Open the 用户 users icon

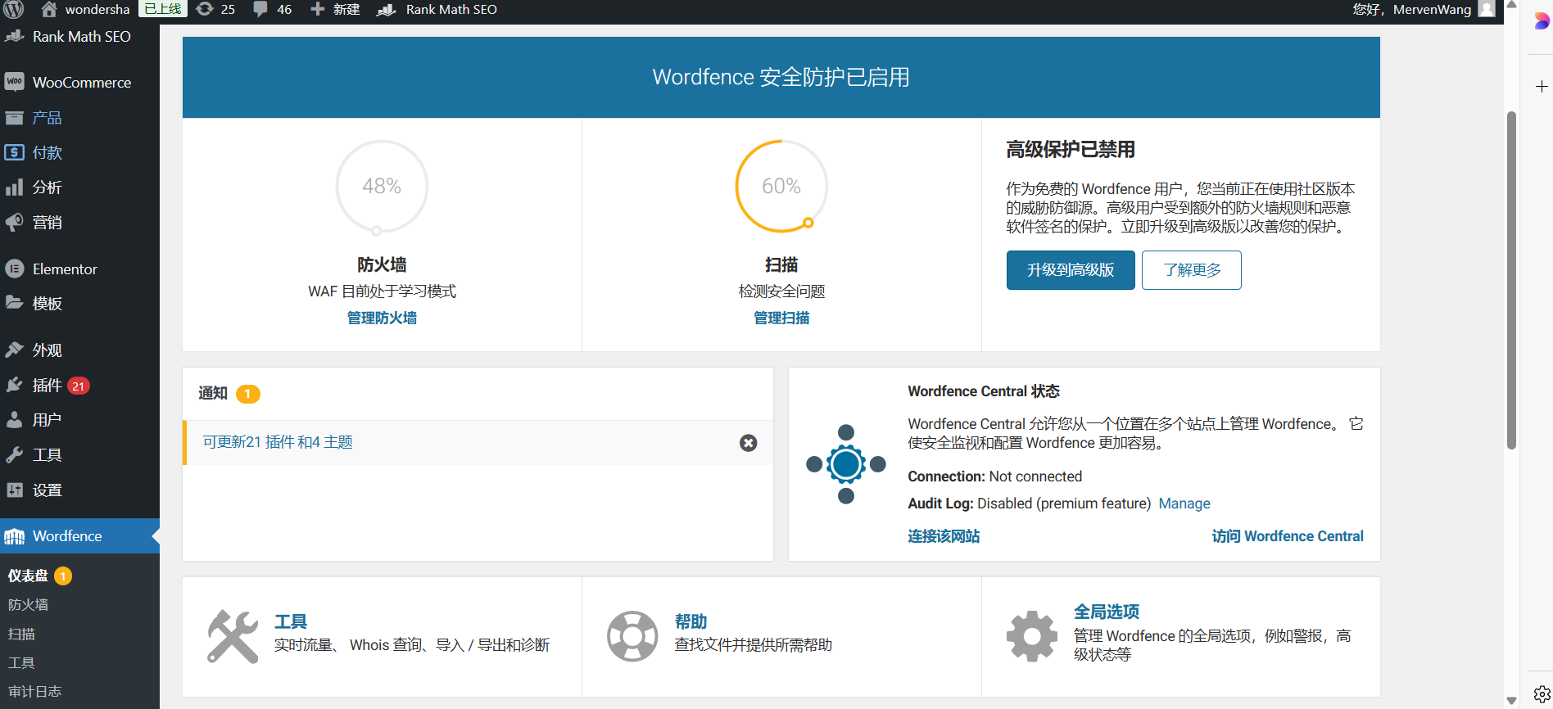pyautogui.click(x=14, y=420)
